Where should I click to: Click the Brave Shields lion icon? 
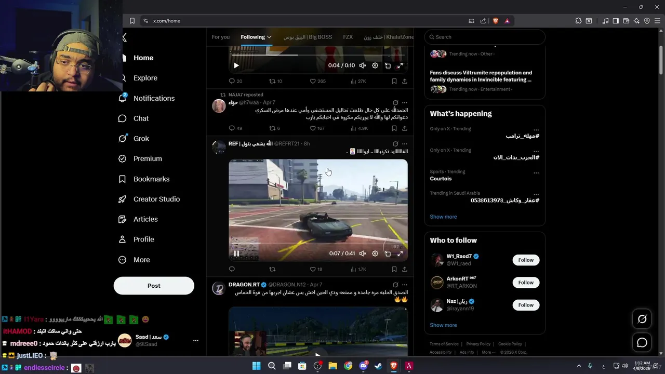(x=495, y=21)
